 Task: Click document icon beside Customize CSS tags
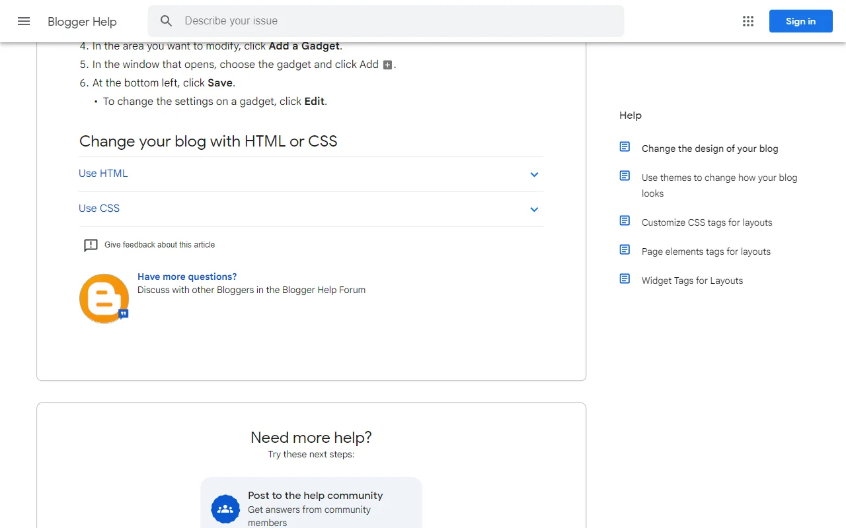625,220
